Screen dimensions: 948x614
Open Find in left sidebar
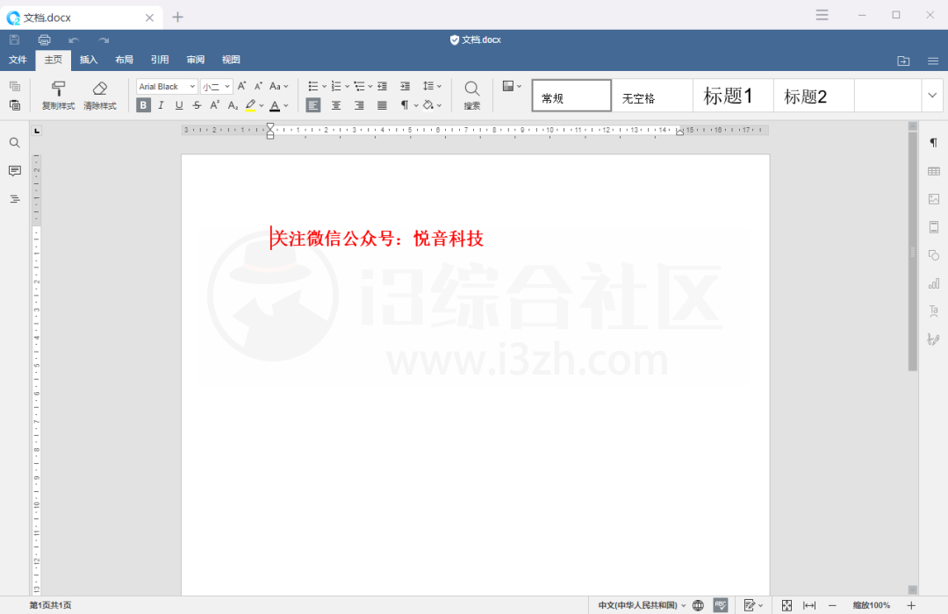click(15, 143)
